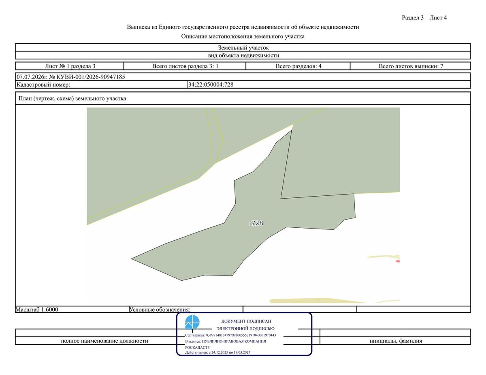Click the 'Раздел 3 Лист 4' header text
This screenshot has width=486, height=375.
point(424,17)
